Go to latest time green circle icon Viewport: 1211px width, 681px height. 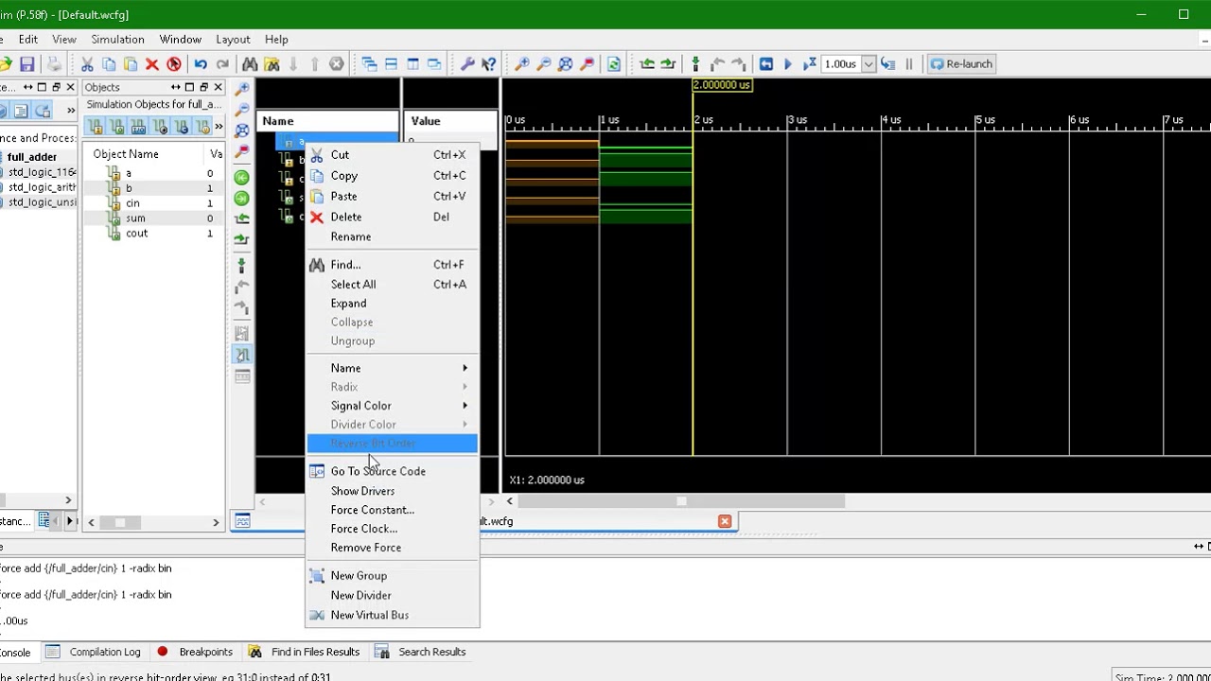click(x=242, y=199)
